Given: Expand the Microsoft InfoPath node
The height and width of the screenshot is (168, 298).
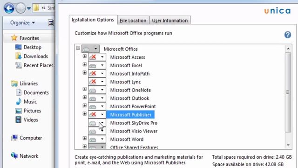Looking at the screenshot, I should pyautogui.click(x=85, y=73).
